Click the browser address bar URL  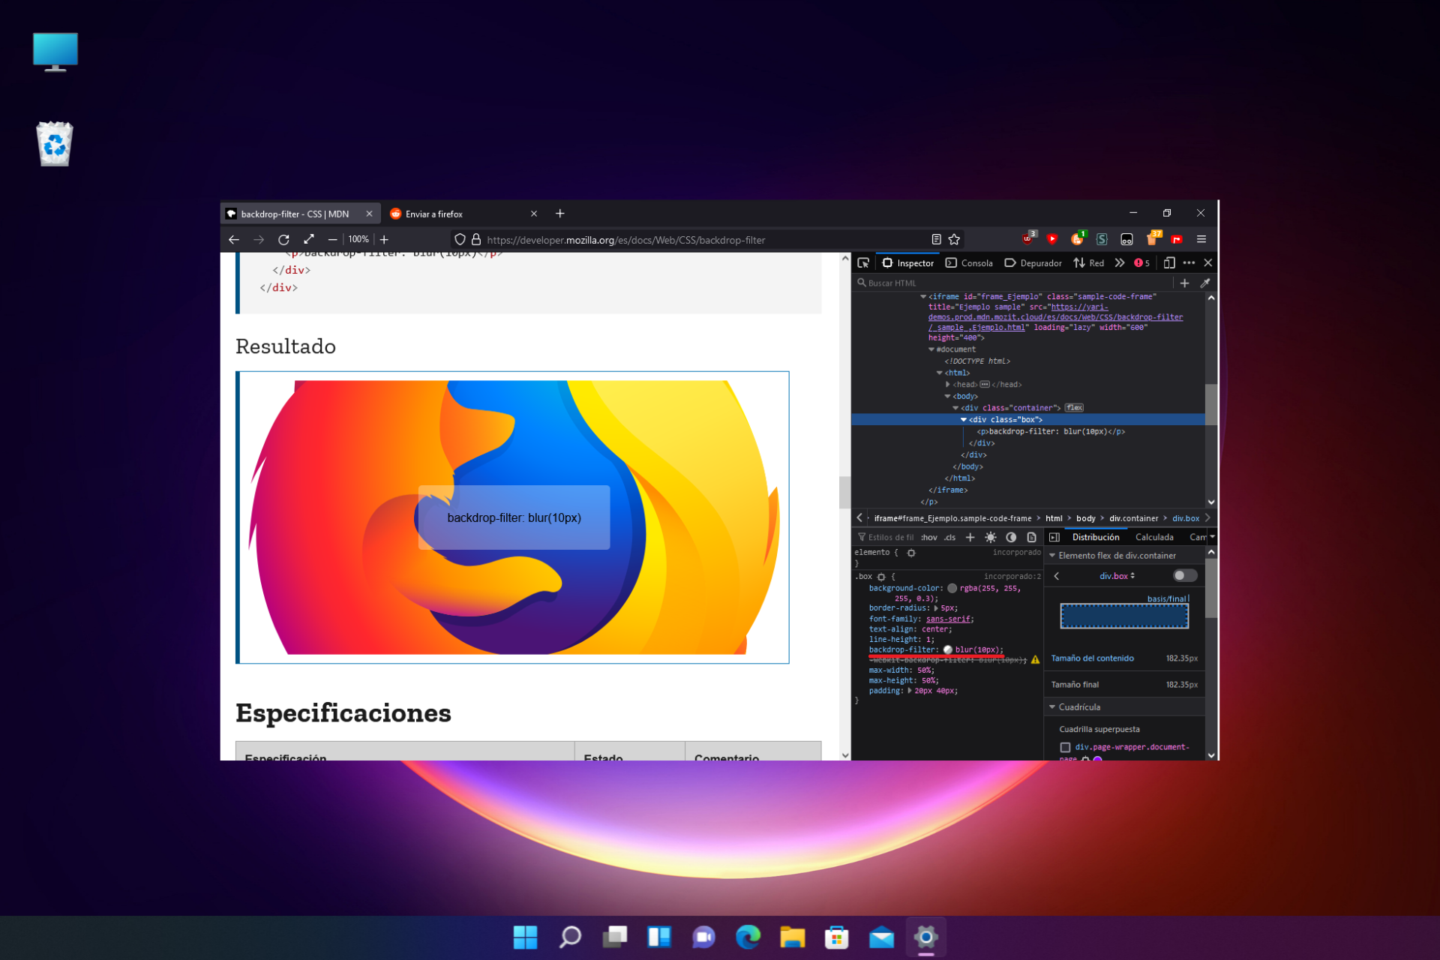pyautogui.click(x=625, y=240)
